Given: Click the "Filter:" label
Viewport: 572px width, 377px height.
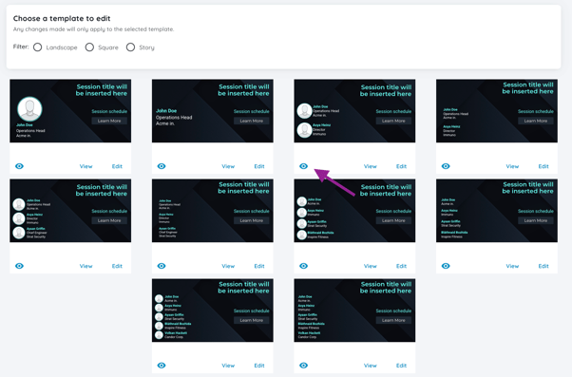Looking at the screenshot, I should [21, 47].
